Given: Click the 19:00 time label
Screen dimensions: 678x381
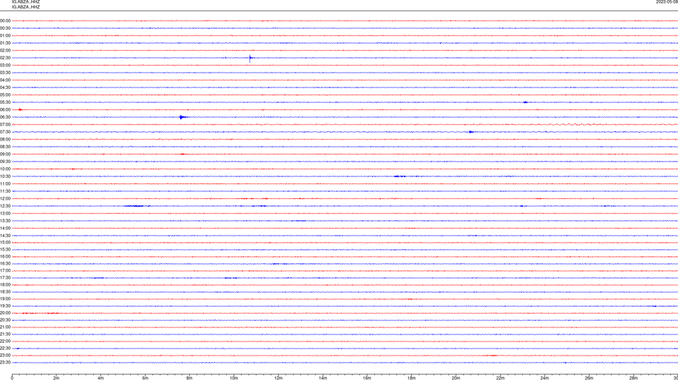Looking at the screenshot, I should [x=5, y=299].
